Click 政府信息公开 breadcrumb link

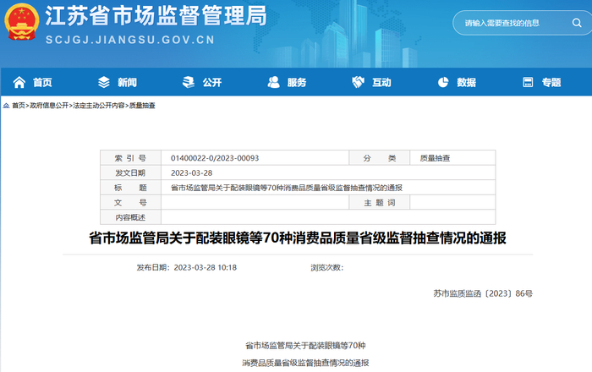point(50,106)
